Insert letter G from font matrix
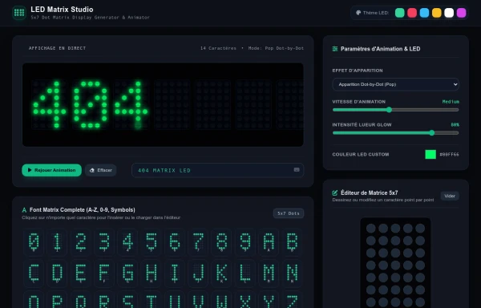481x308 pixels. pyautogui.click(x=127, y=274)
